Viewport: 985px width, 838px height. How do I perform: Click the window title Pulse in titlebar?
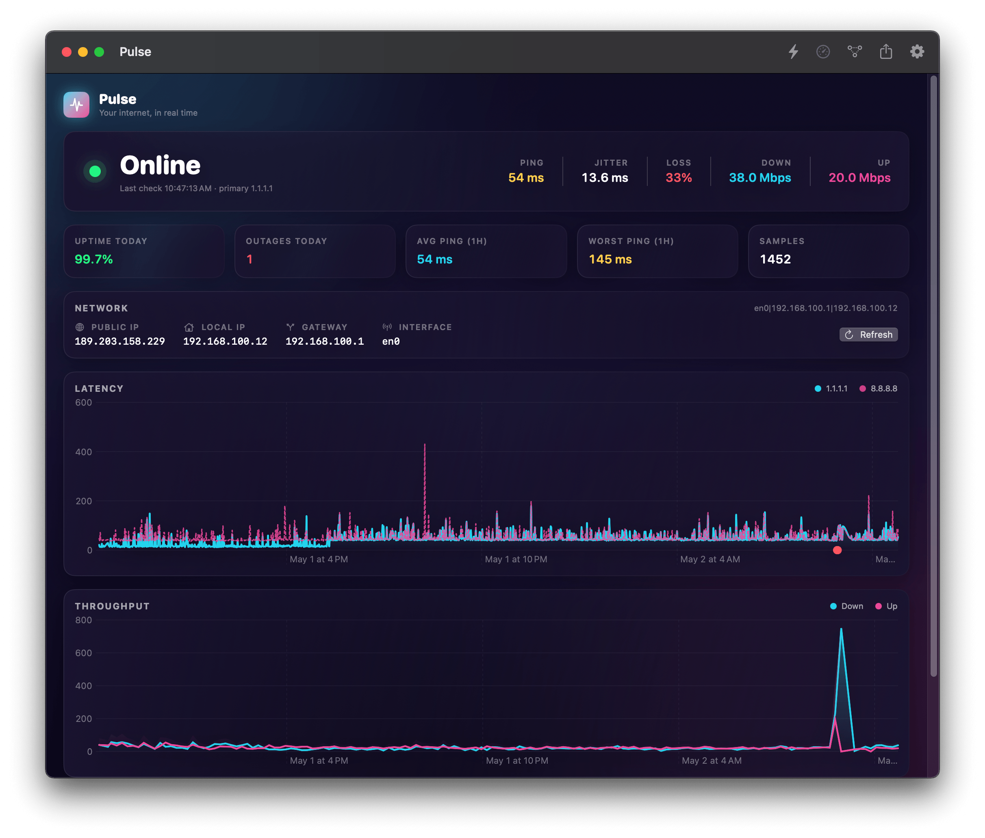click(x=135, y=52)
